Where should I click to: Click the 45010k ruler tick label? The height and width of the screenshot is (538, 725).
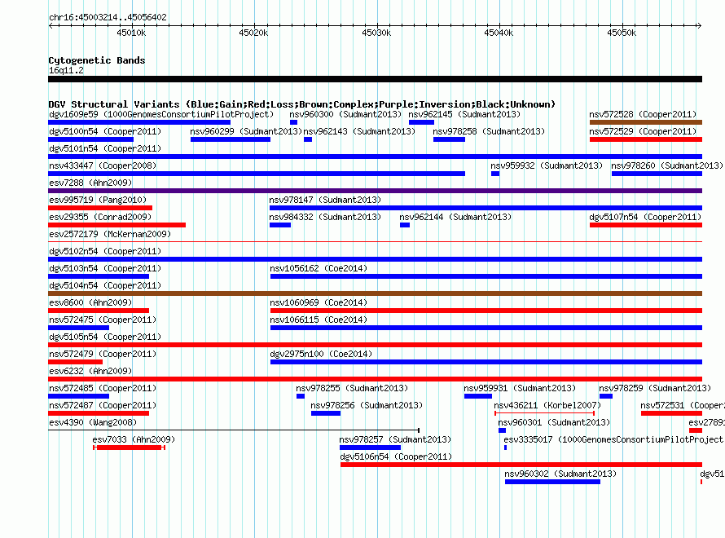tap(131, 33)
